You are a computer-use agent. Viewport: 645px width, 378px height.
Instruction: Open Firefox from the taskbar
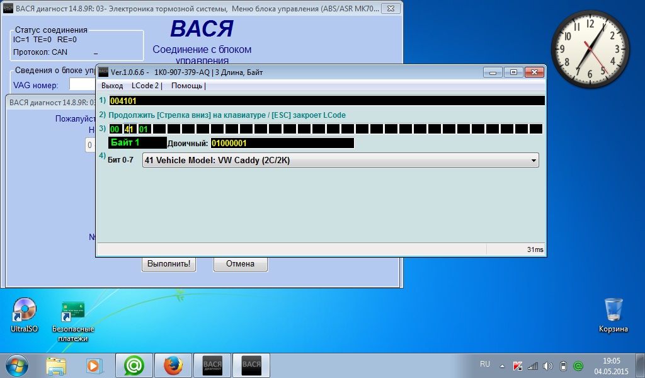click(173, 365)
